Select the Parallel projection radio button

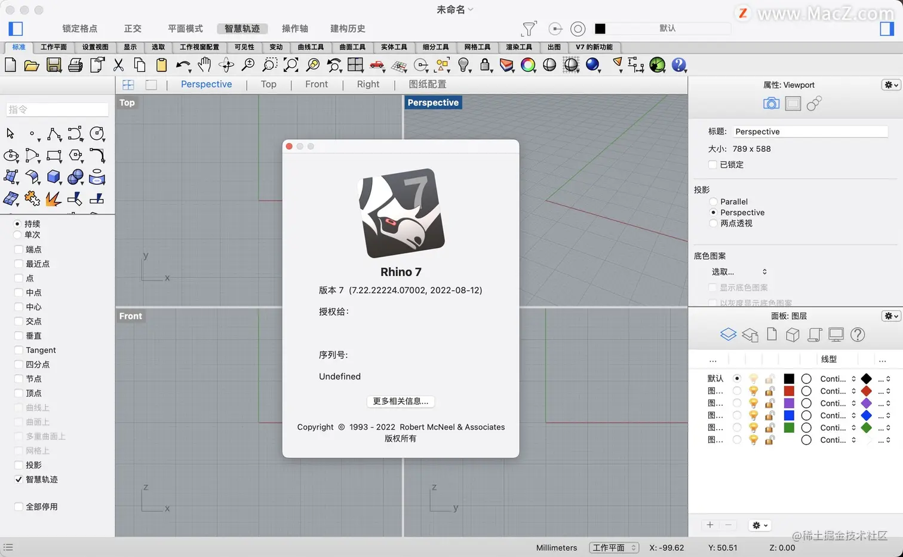click(x=713, y=201)
